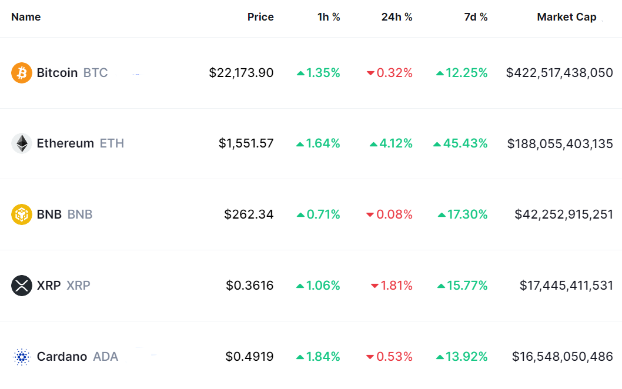Open the Ethereum coin page link

point(65,143)
